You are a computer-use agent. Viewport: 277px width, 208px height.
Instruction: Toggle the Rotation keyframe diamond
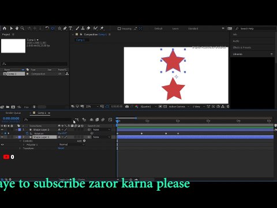tap(5, 133)
